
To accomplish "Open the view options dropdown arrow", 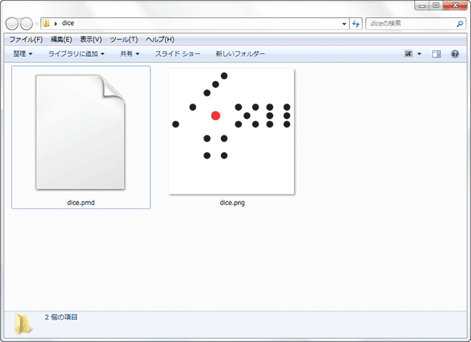I will point(419,54).
